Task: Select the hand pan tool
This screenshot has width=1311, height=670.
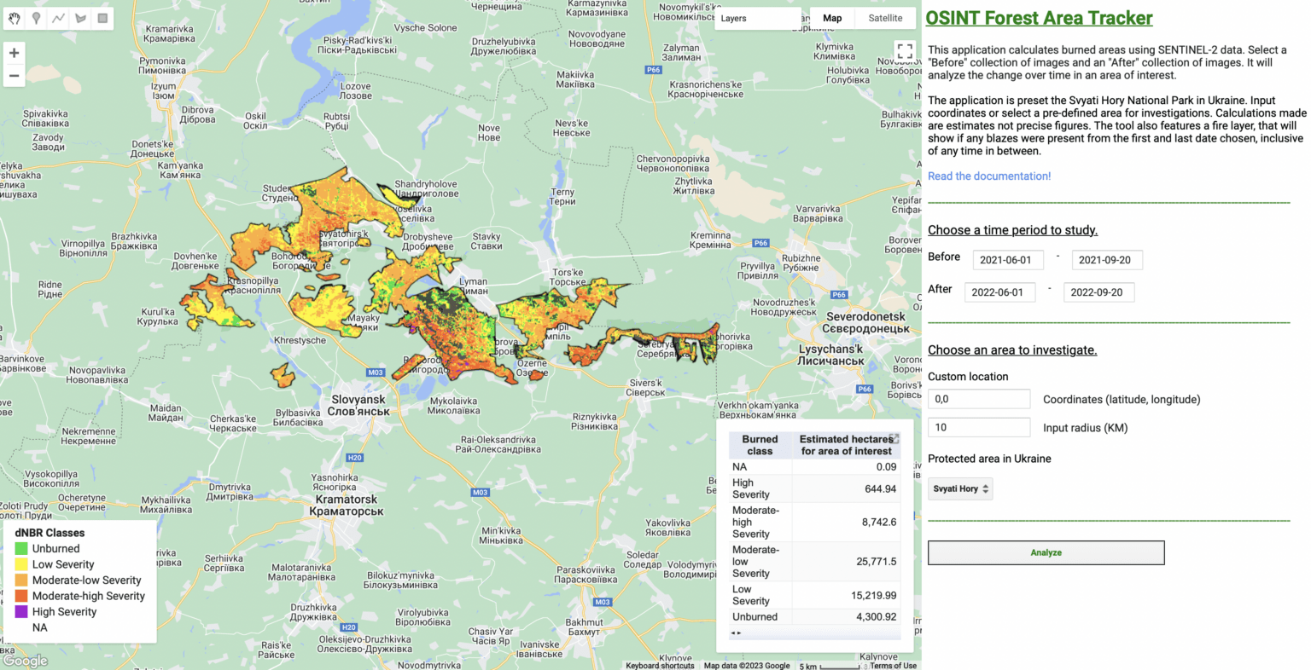Action: point(15,18)
